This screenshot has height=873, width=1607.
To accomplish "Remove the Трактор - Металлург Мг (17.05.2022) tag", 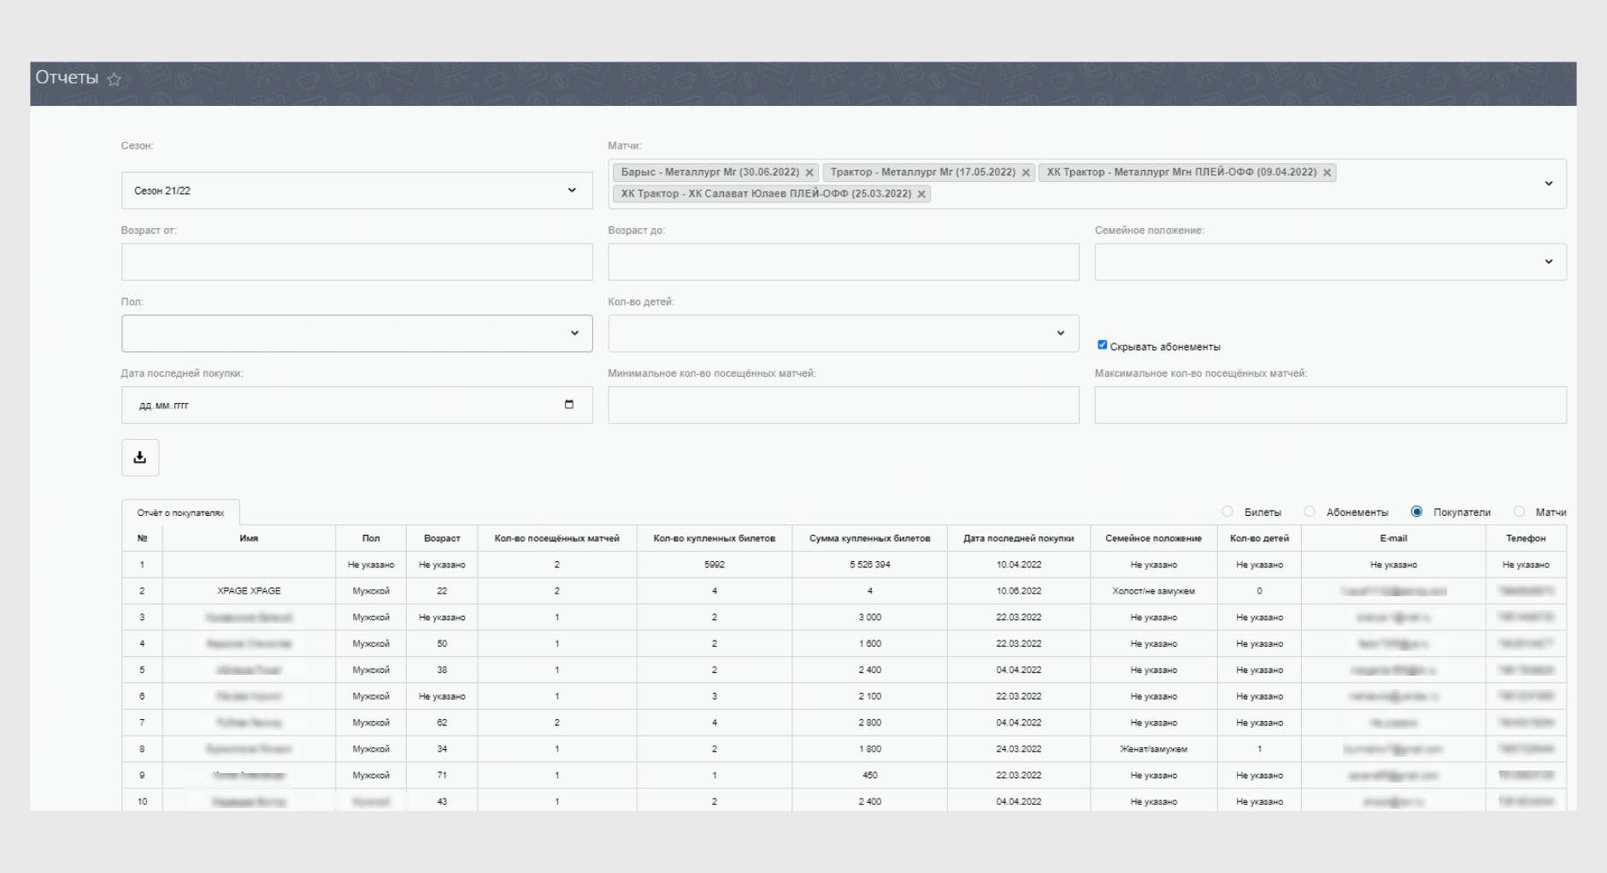I will (x=1026, y=173).
